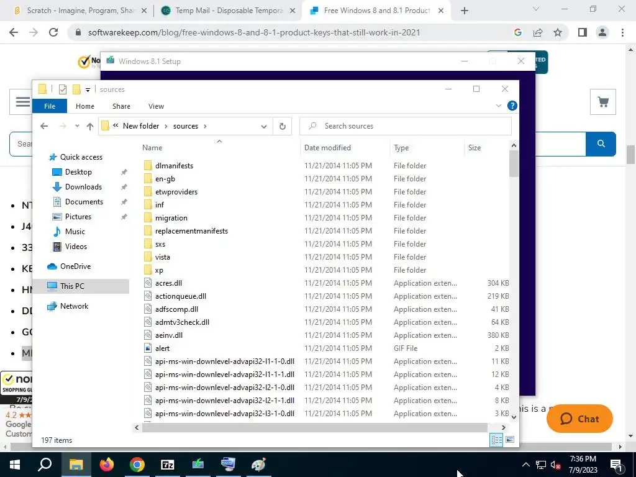Switch to the Temp Mail Chrome tab
Image resolution: width=636 pixels, height=477 pixels.
click(229, 11)
